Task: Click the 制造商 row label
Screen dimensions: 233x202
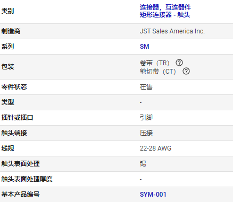Action: [x=11, y=31]
